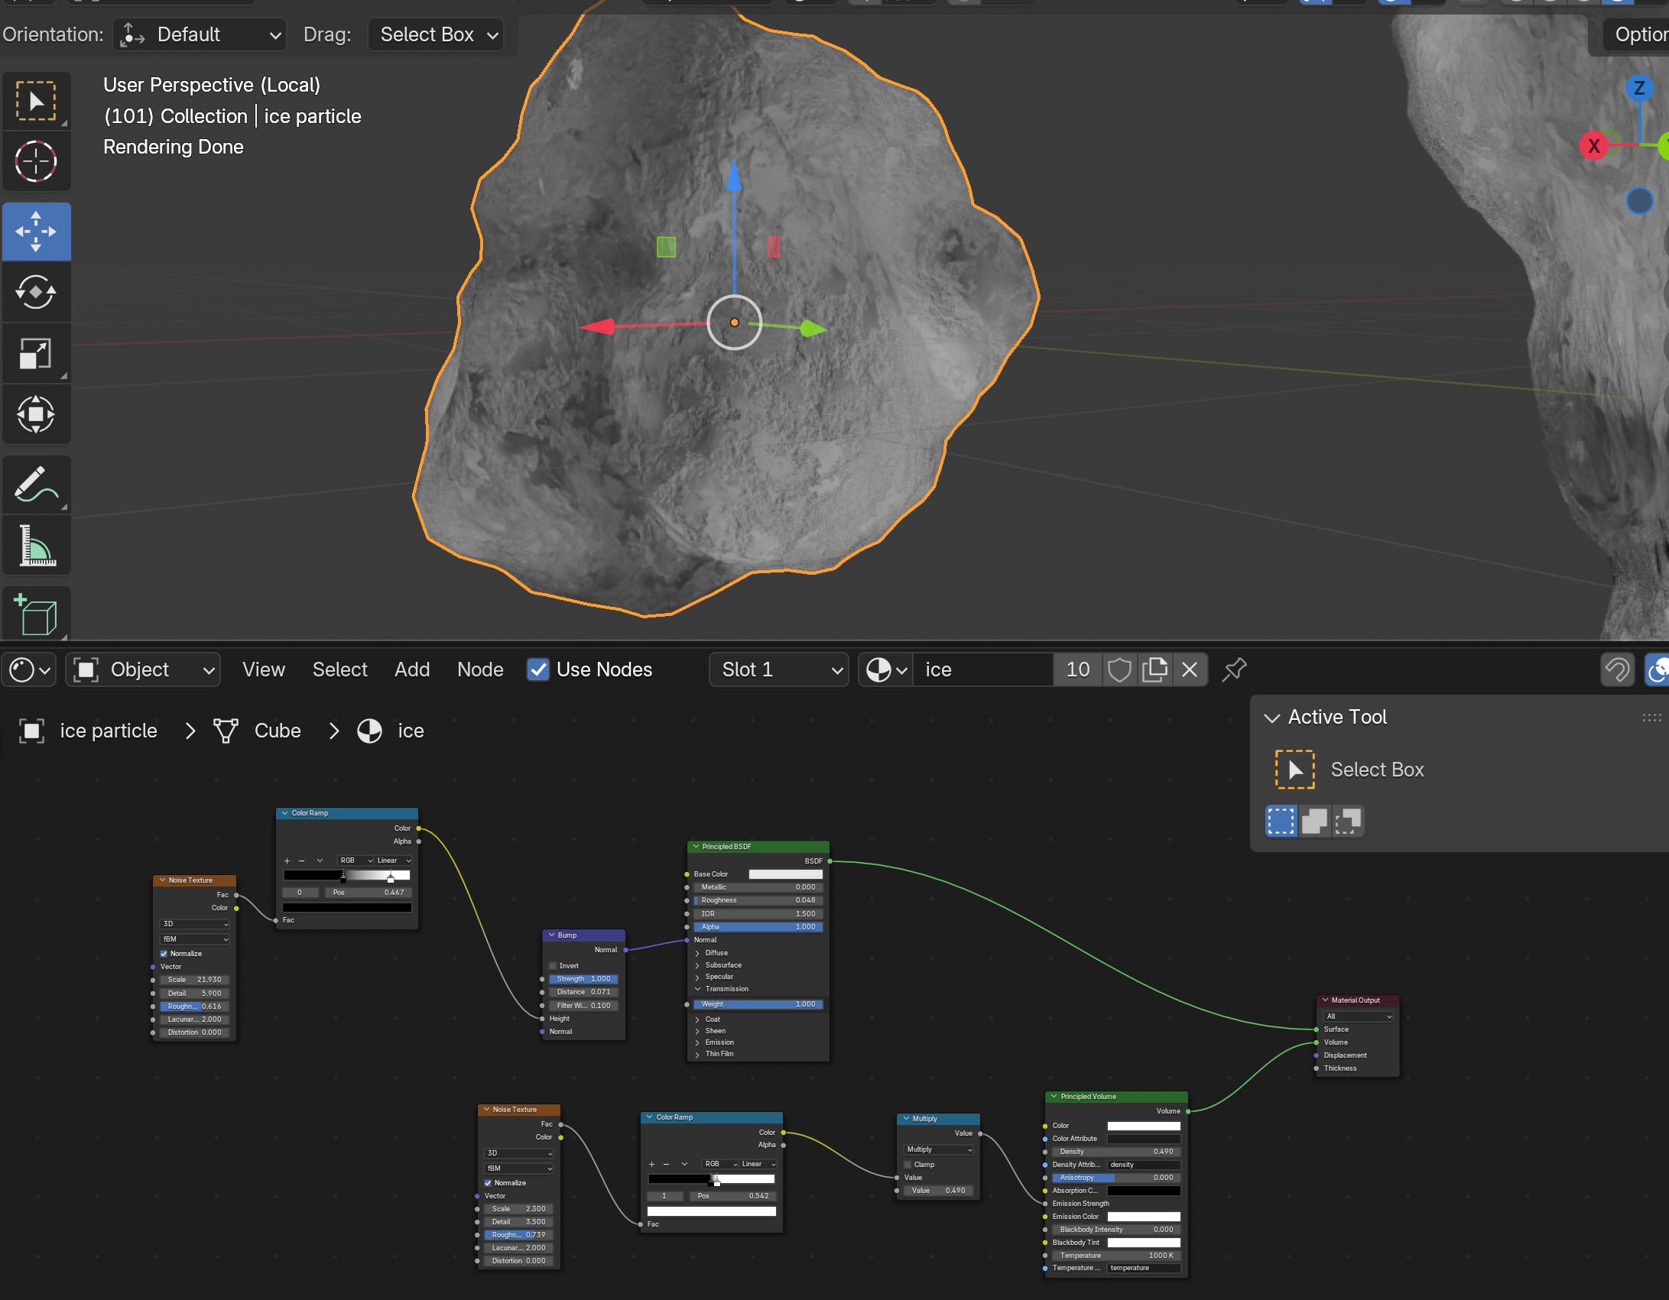This screenshot has width=1669, height=1300.
Task: Click the ice material name field
Action: point(982,670)
